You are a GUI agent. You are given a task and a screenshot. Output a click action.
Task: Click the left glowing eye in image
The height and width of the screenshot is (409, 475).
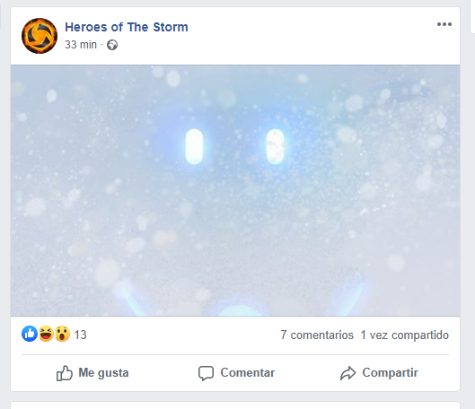click(x=194, y=147)
